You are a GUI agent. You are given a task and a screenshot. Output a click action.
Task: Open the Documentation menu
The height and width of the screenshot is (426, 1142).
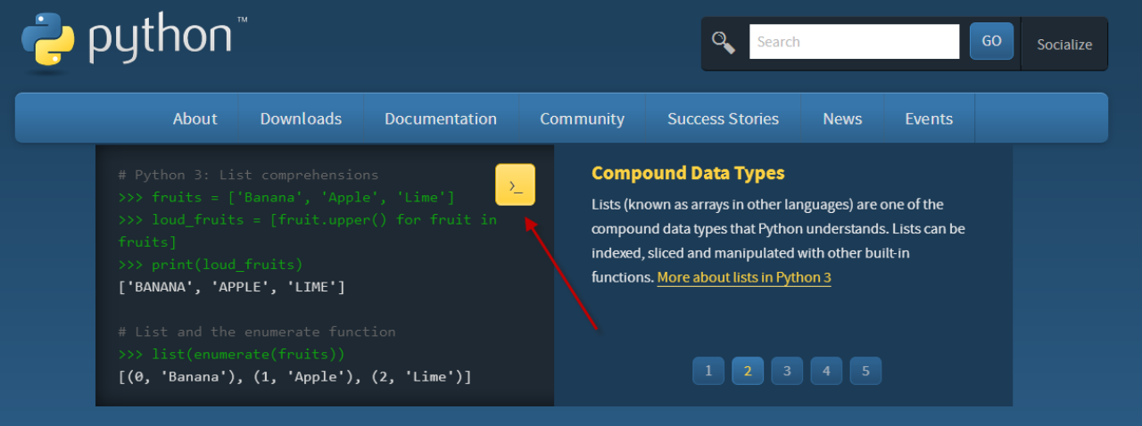point(441,119)
